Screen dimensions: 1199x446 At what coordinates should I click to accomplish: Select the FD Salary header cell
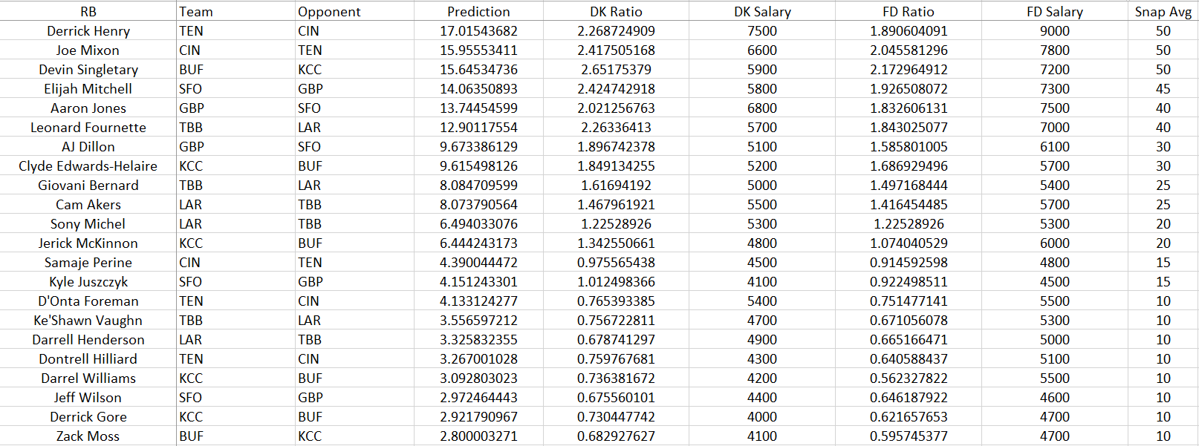point(1055,11)
